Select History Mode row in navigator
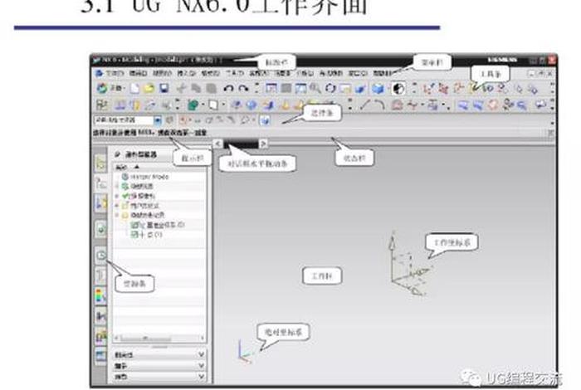The image size is (581, 390). (149, 177)
